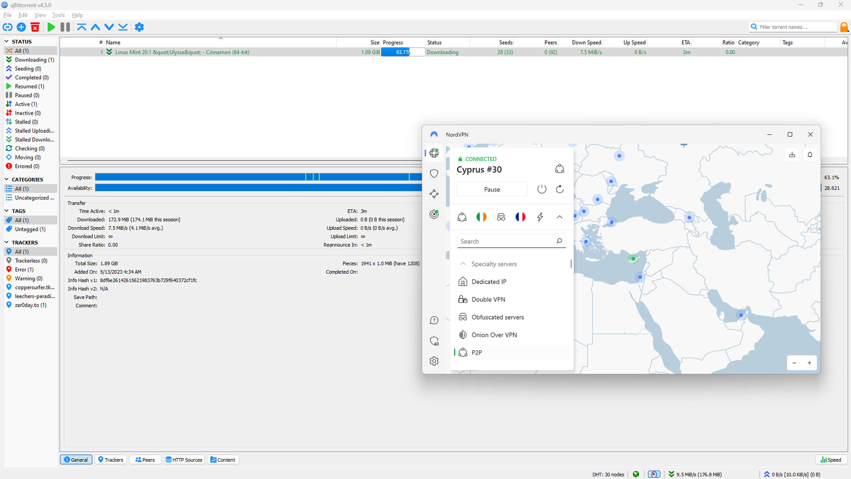
Task: Sort torrents by Down Speed column
Action: pyautogui.click(x=586, y=42)
